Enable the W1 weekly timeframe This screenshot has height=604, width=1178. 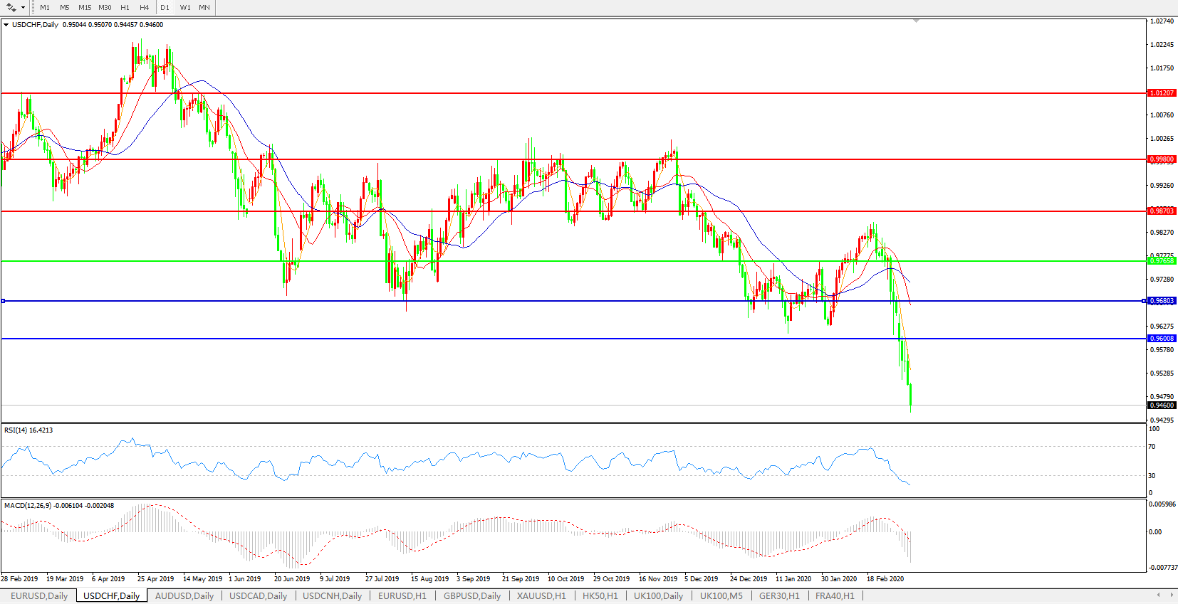(x=185, y=7)
